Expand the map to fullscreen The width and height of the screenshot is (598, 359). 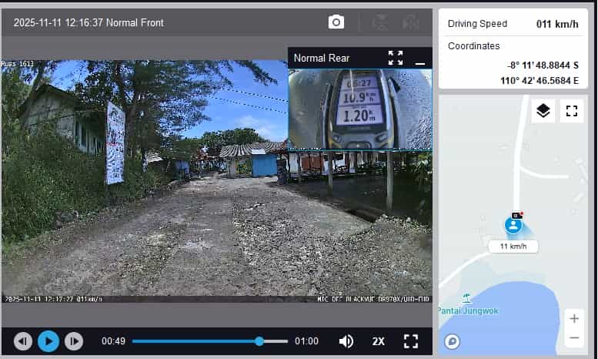coord(571,111)
